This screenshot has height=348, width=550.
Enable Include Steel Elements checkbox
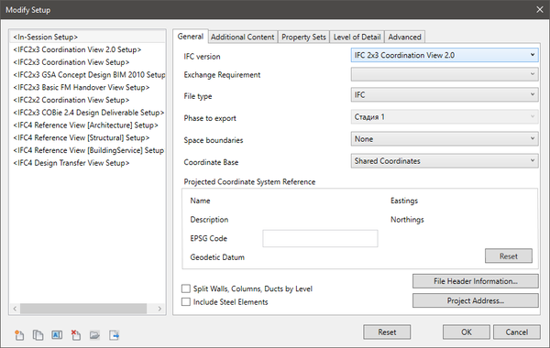pyautogui.click(x=186, y=301)
